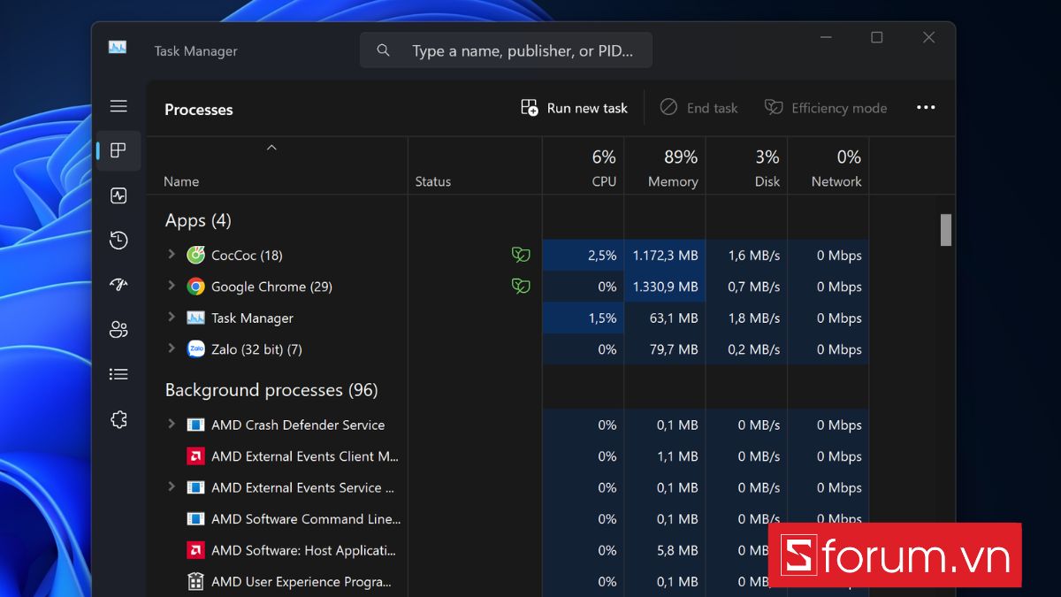
Task: Open the three-dots more options menu
Action: coord(926,108)
